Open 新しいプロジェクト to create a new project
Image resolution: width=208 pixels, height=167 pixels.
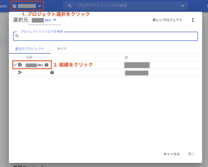coord(167,20)
